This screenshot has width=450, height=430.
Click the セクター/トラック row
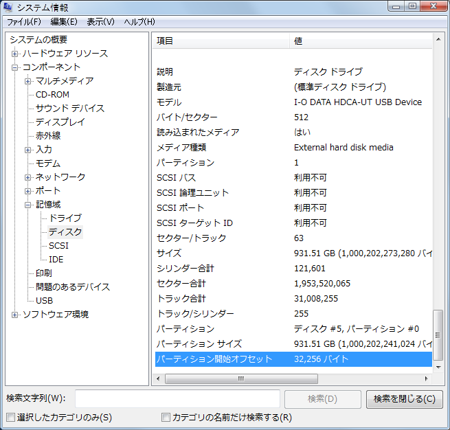tap(293, 238)
